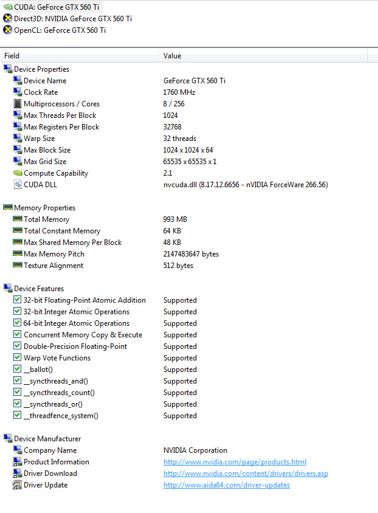Select the 48 KB shared memory value

172,242
